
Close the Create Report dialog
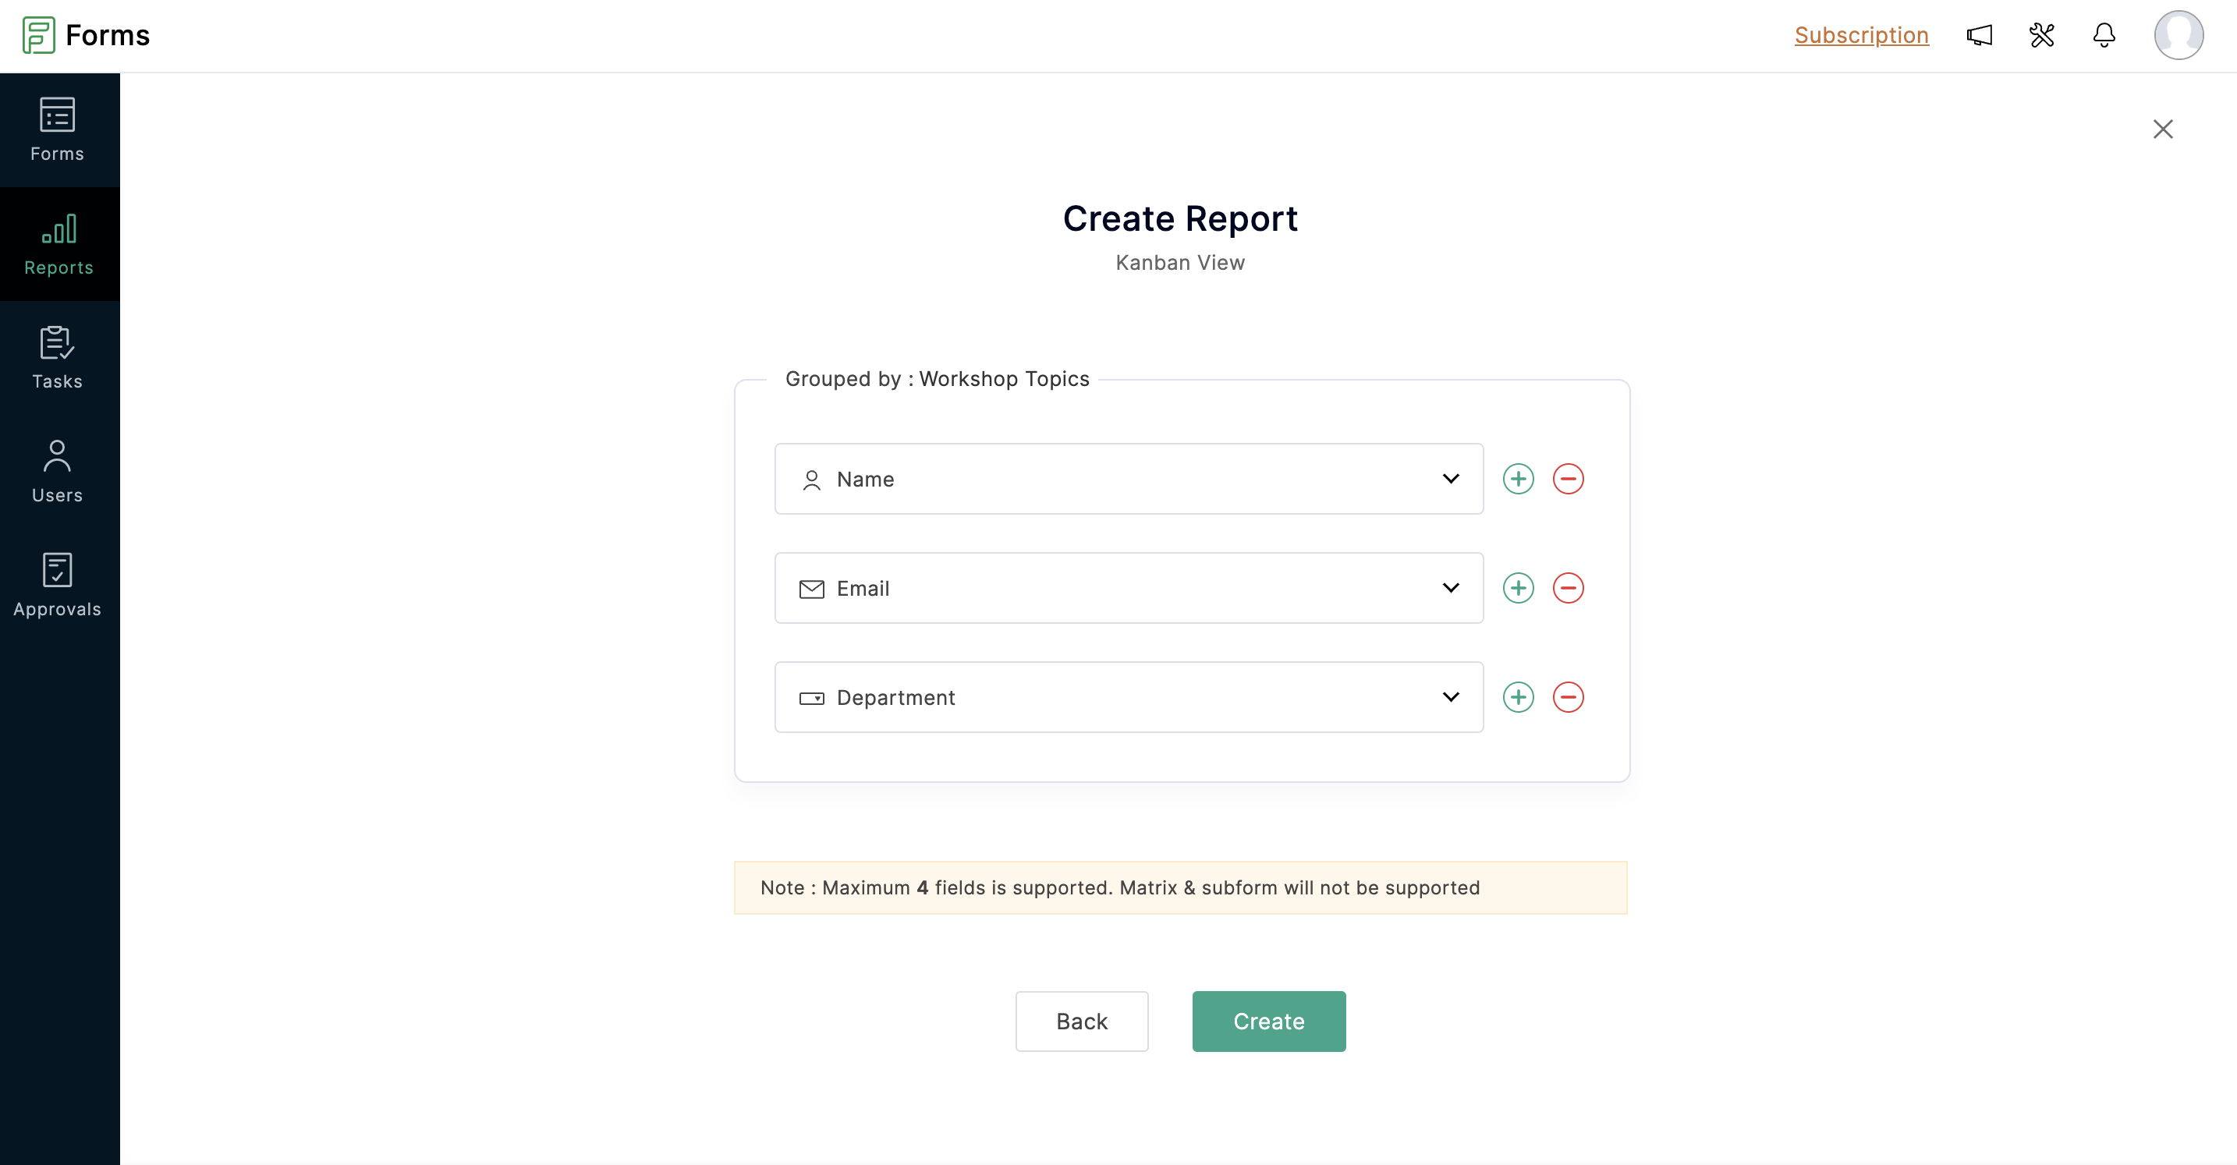2162,129
